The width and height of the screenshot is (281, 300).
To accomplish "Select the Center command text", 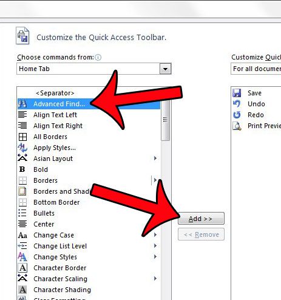I will [x=44, y=224].
